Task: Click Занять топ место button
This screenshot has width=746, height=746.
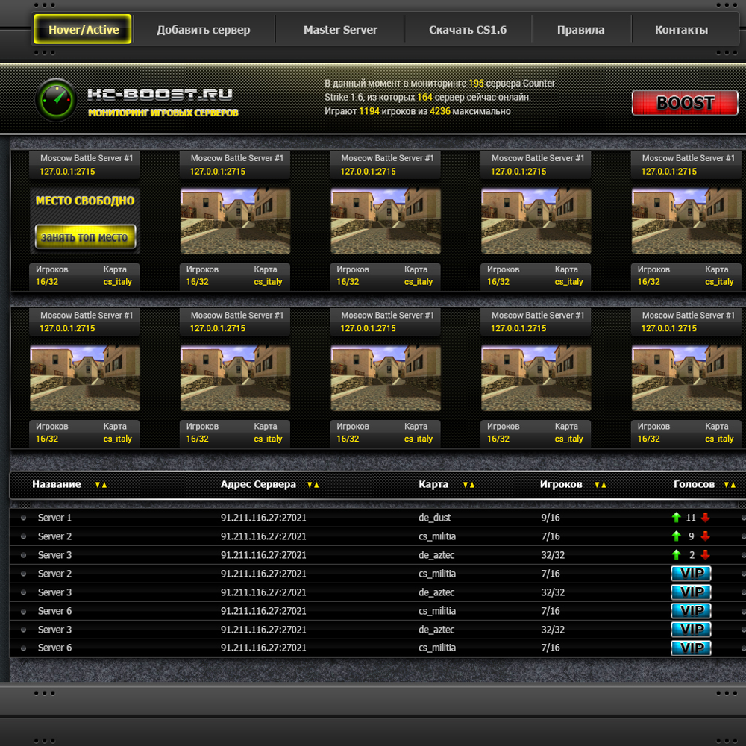Action: (x=85, y=237)
